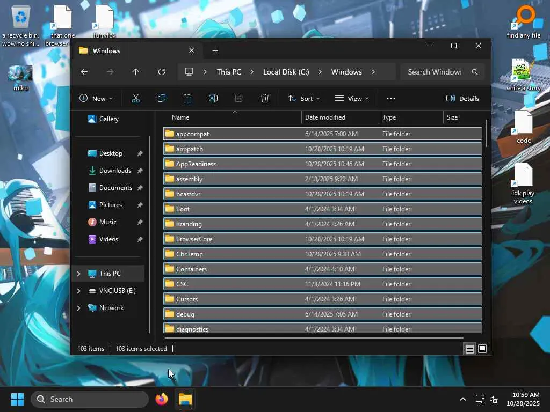The height and width of the screenshot is (412, 550).
Task: Click the Cut scissors icon
Action: 136,99
